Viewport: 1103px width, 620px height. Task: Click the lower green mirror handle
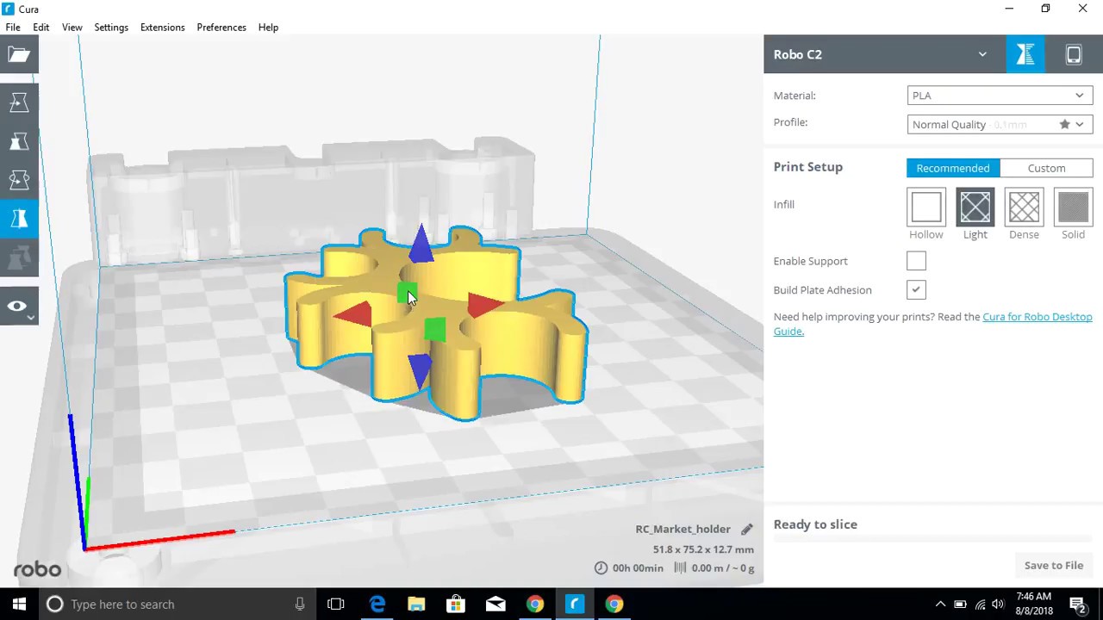435,329
